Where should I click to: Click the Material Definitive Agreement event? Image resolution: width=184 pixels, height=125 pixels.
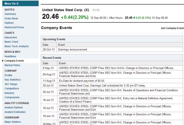point(116,100)
